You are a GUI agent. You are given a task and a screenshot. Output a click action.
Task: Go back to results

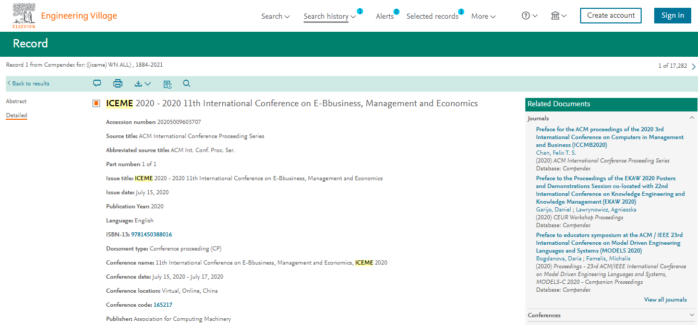[28, 83]
